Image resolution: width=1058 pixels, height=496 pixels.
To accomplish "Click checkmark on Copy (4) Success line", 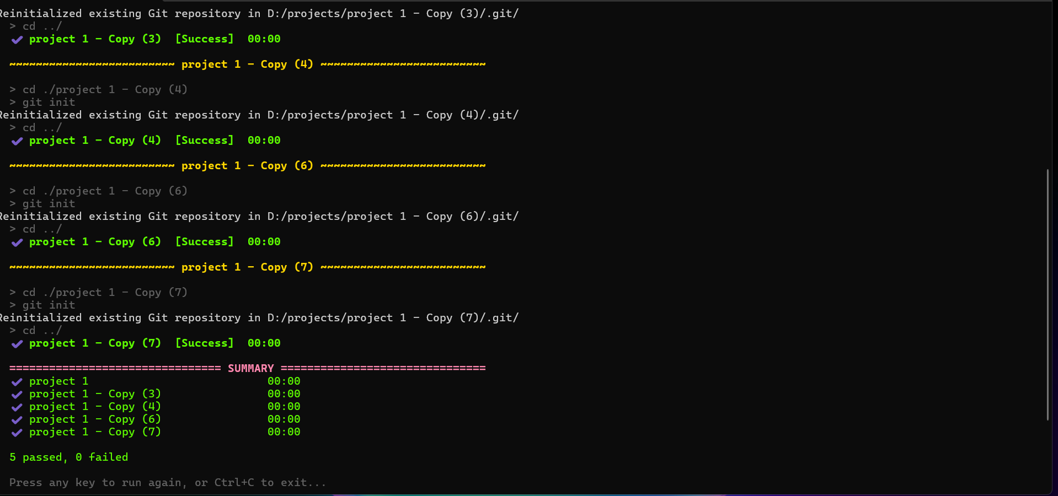I will [17, 141].
